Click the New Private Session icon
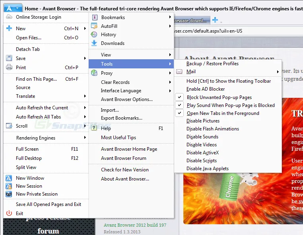This screenshot has height=235, width=303. [9, 194]
